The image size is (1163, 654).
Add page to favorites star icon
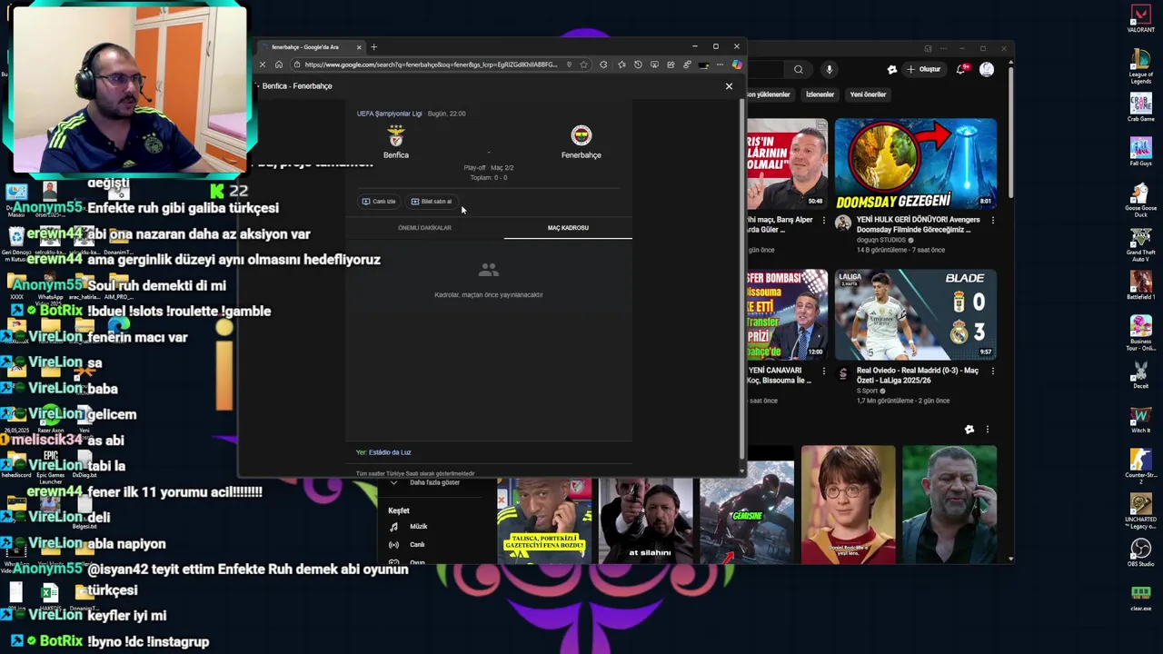click(584, 64)
